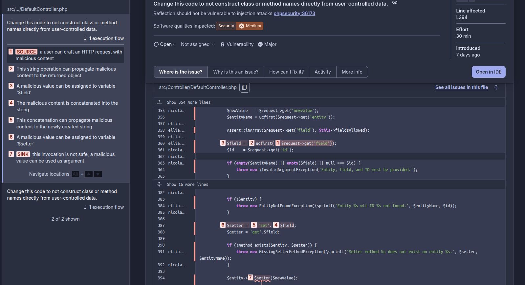Click line number 355 in the code gutter
Image resolution: width=525 pixels, height=285 pixels.
pos(161,111)
